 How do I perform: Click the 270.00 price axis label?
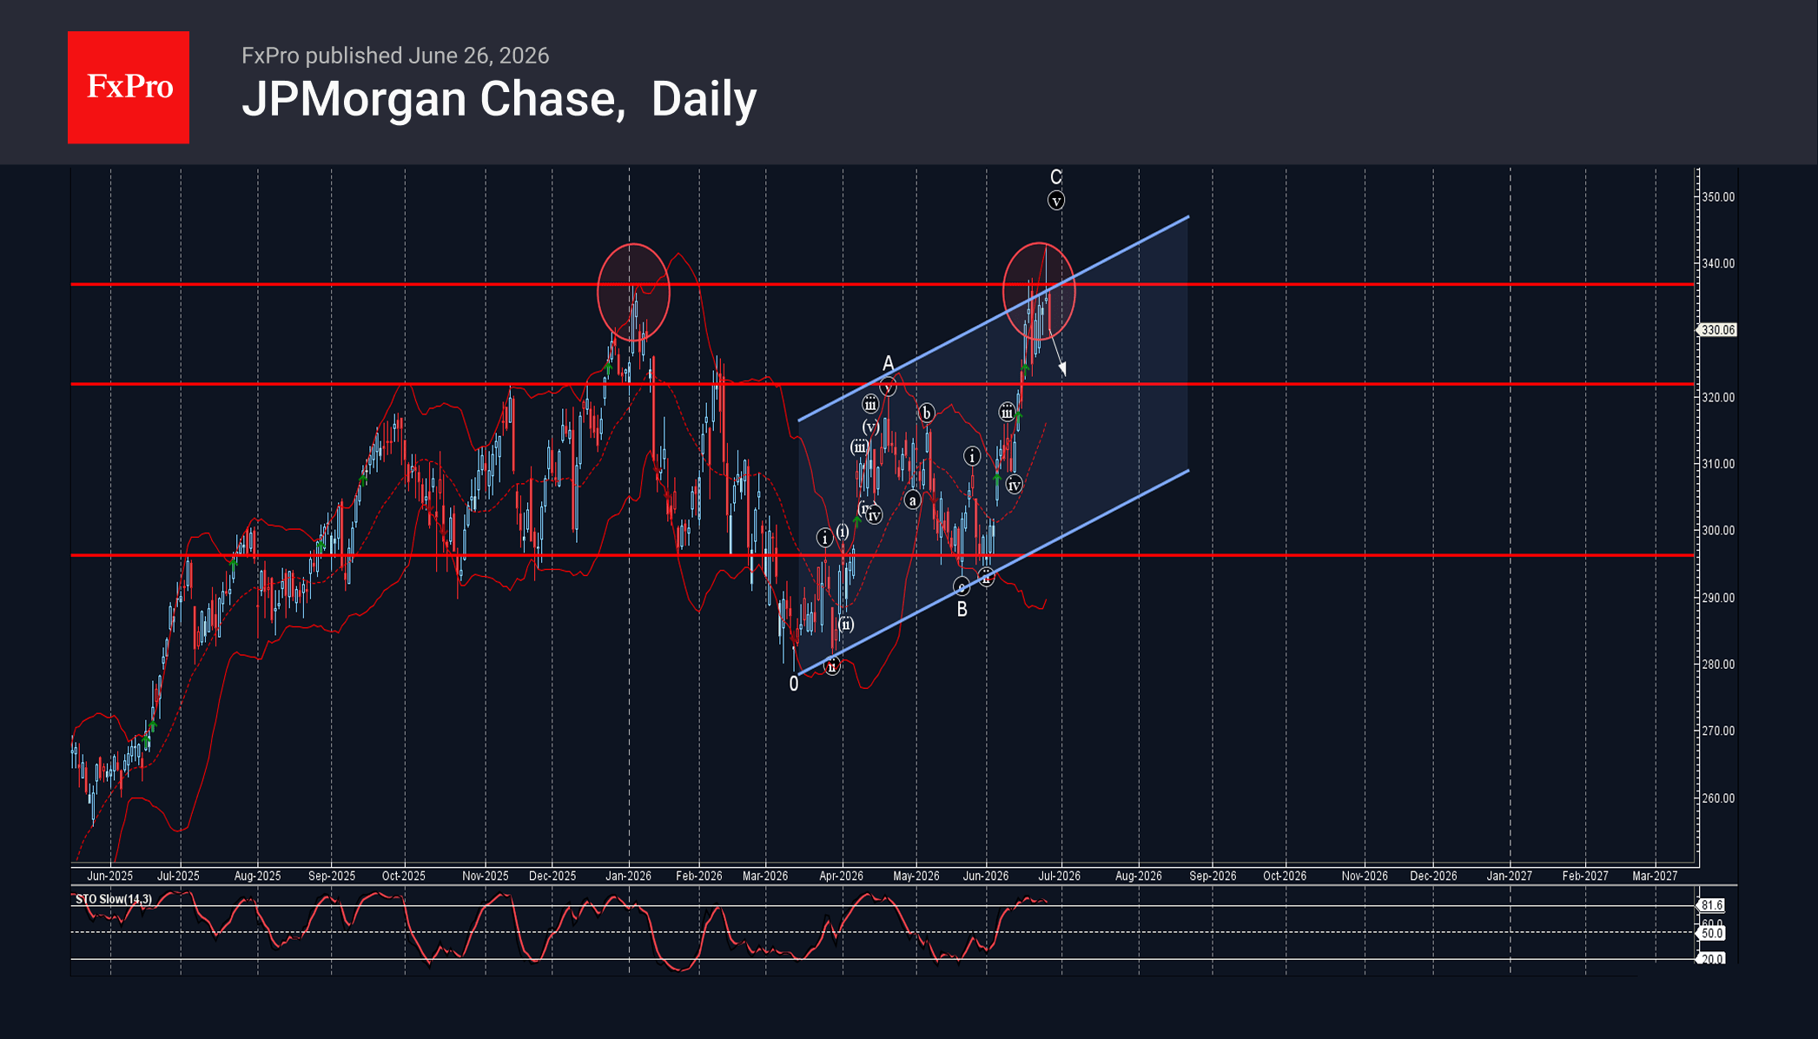[1717, 731]
